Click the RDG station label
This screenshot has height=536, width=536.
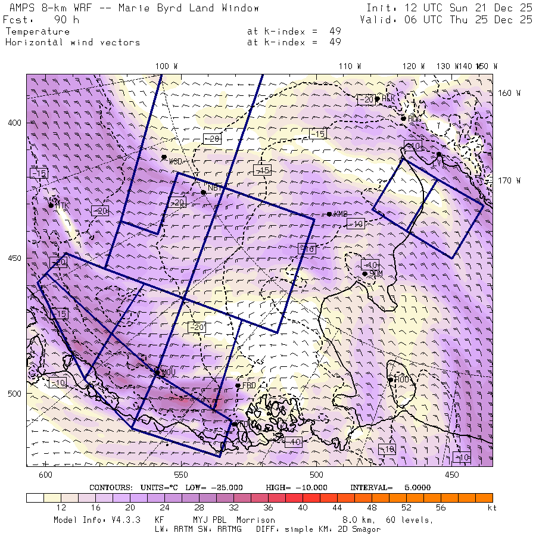[x=415, y=119]
